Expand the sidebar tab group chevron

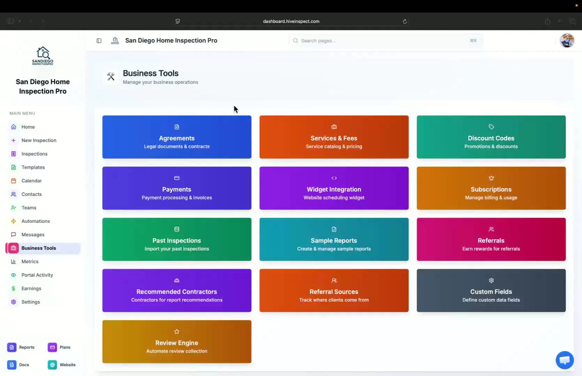coord(20,21)
